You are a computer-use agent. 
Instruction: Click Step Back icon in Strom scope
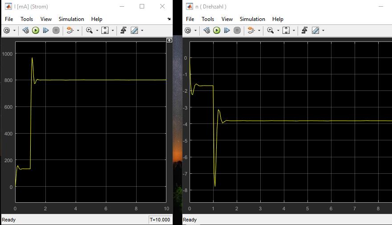25,31
